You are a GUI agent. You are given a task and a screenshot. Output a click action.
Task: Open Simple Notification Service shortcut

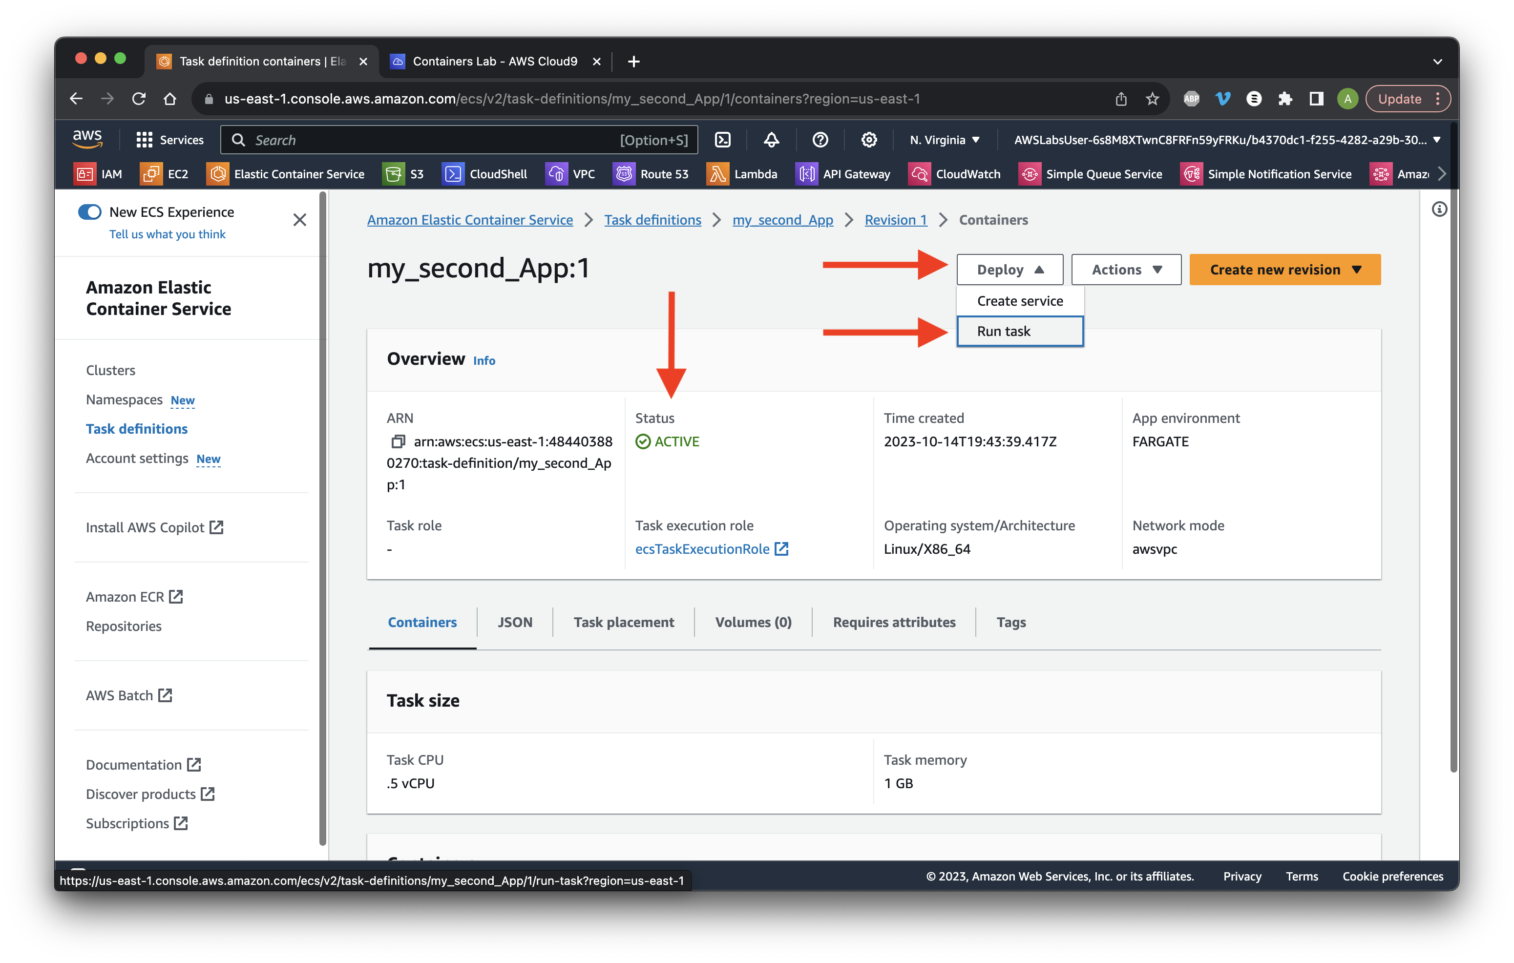(x=1265, y=174)
